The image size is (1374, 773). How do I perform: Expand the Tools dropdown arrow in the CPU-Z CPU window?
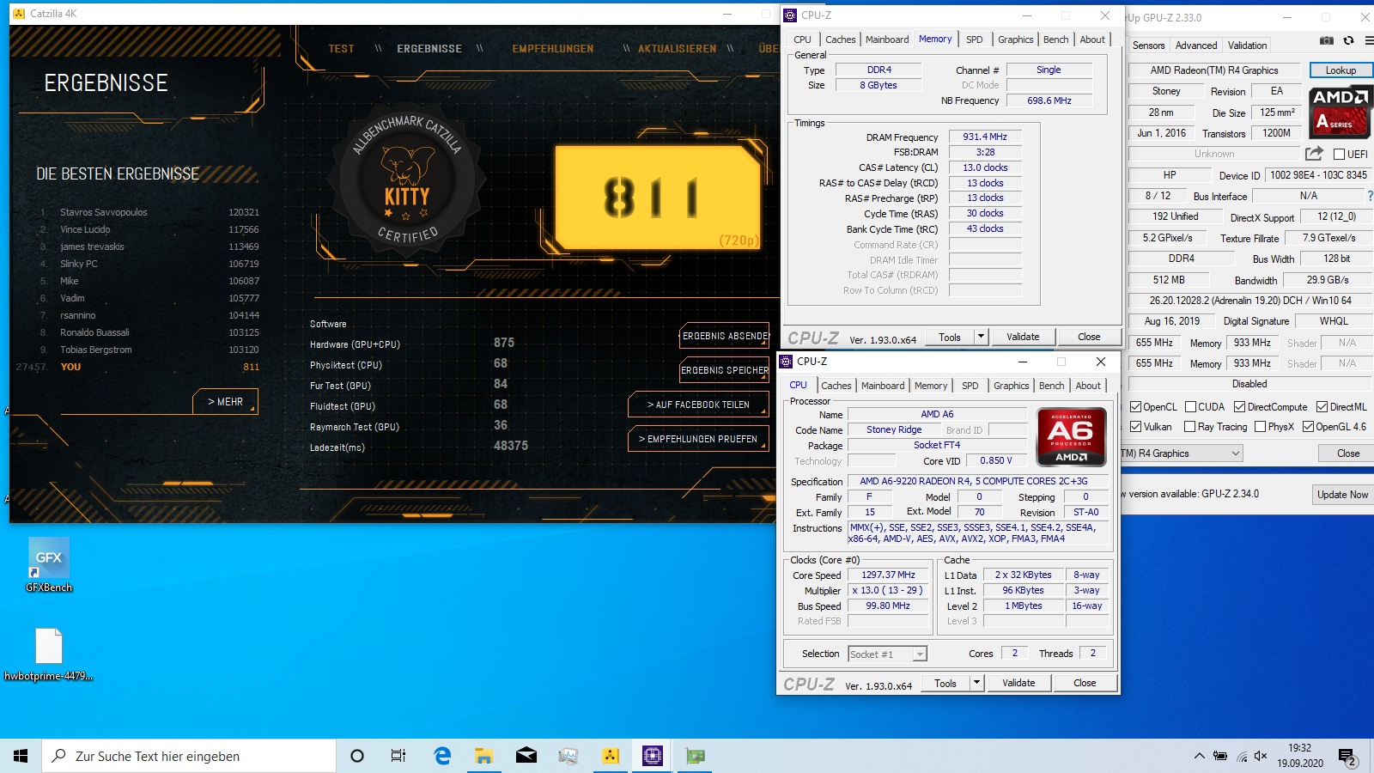click(976, 683)
